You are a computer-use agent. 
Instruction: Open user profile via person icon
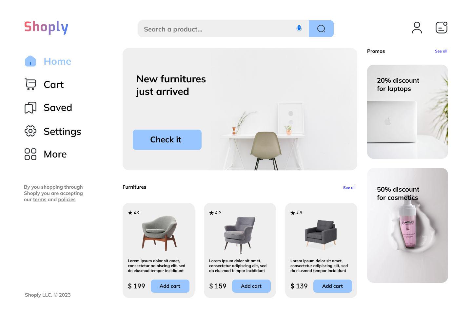click(417, 28)
